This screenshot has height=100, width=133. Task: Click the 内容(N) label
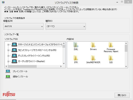click(x=70, y=39)
